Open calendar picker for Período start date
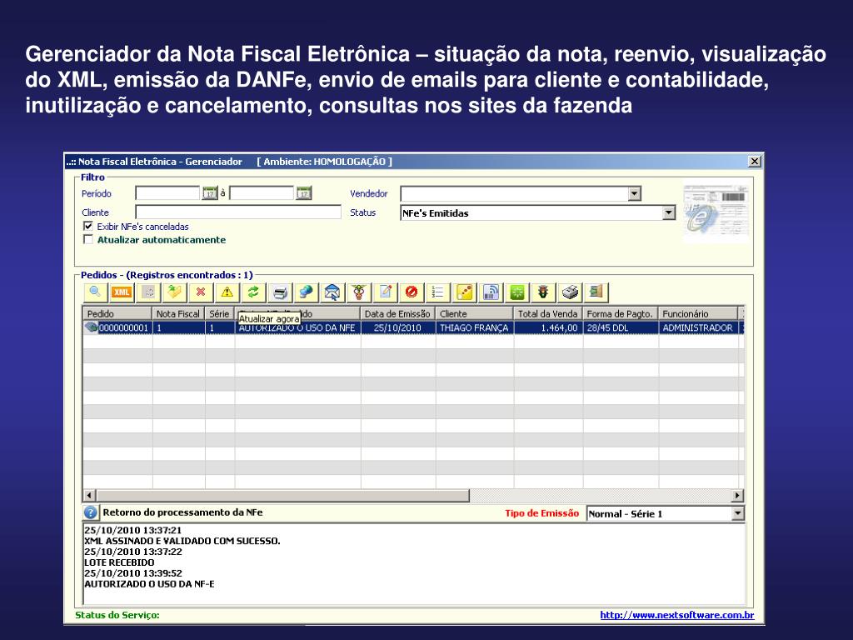853x640 pixels. (x=209, y=193)
